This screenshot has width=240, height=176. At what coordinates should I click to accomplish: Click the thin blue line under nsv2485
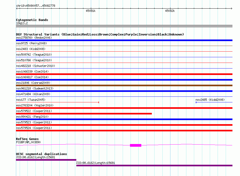coord(214,102)
